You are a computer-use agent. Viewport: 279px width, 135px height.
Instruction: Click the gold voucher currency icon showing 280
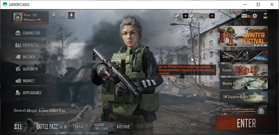click(191, 16)
